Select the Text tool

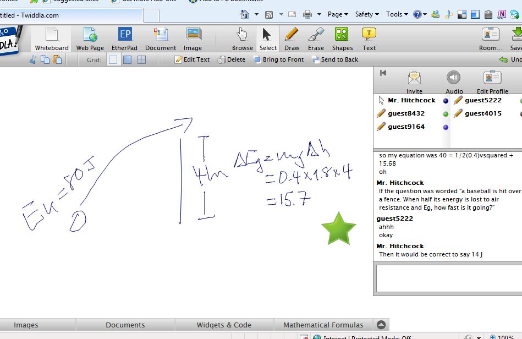369,39
